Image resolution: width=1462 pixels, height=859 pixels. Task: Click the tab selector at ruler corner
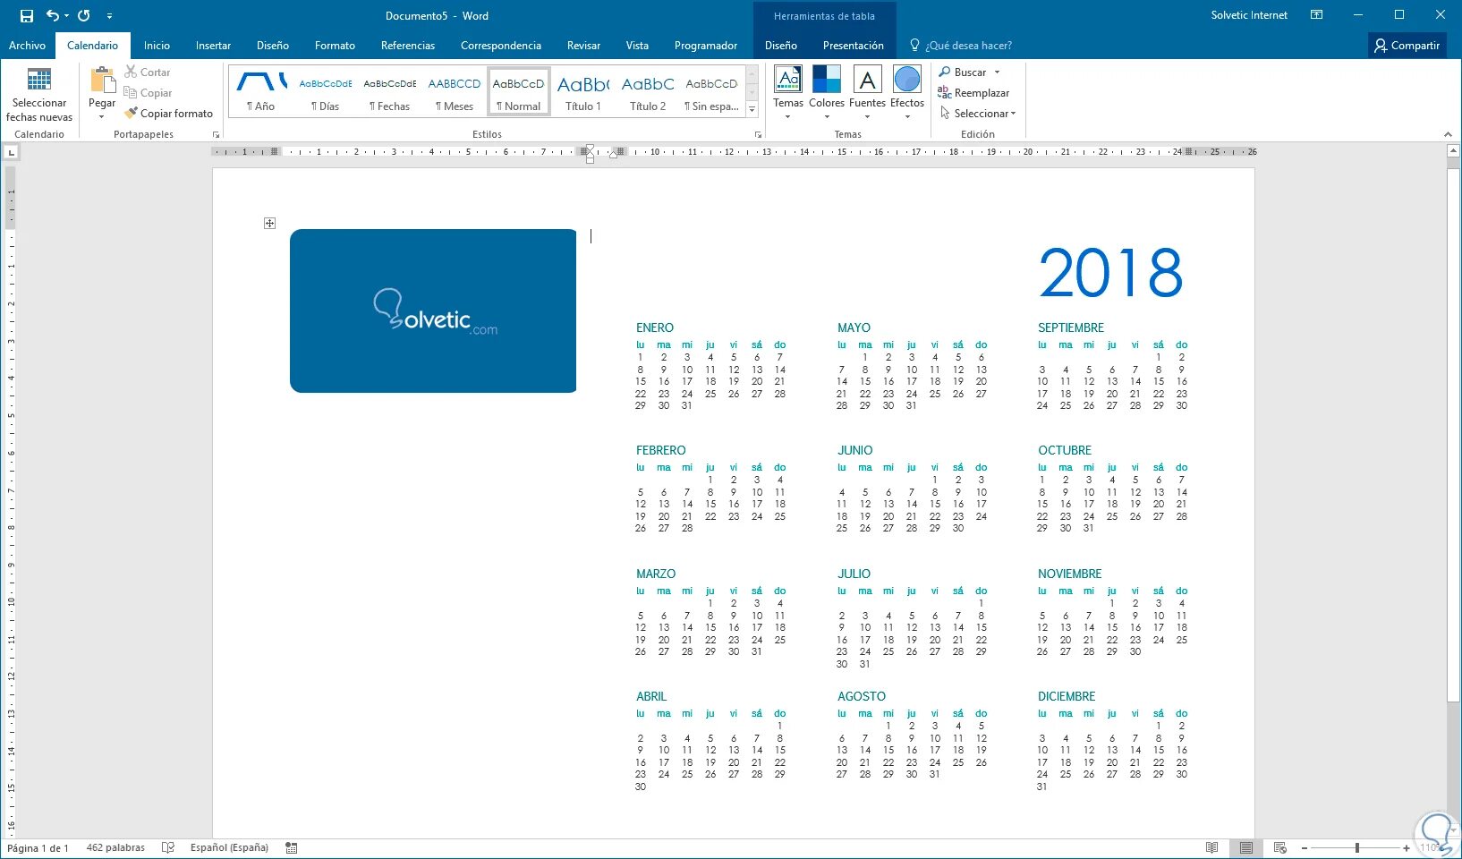(x=11, y=152)
